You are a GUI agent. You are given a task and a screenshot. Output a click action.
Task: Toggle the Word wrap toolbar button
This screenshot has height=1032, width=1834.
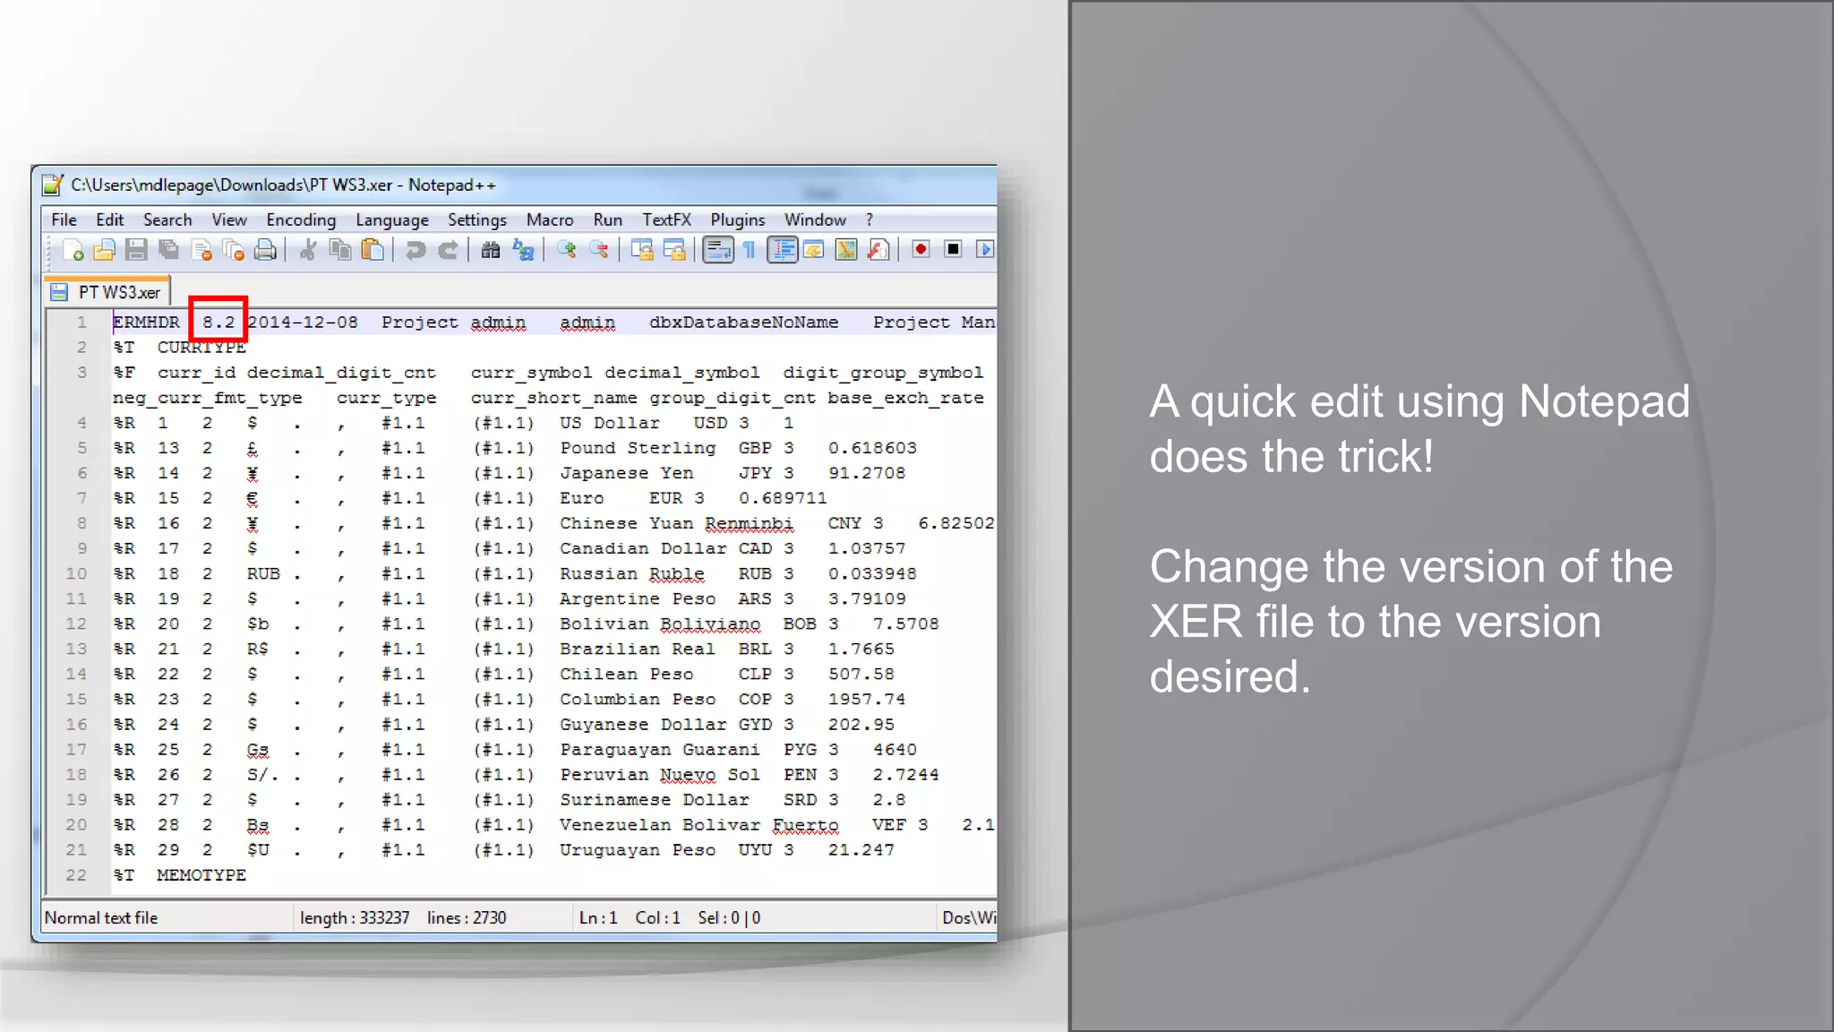coord(717,250)
